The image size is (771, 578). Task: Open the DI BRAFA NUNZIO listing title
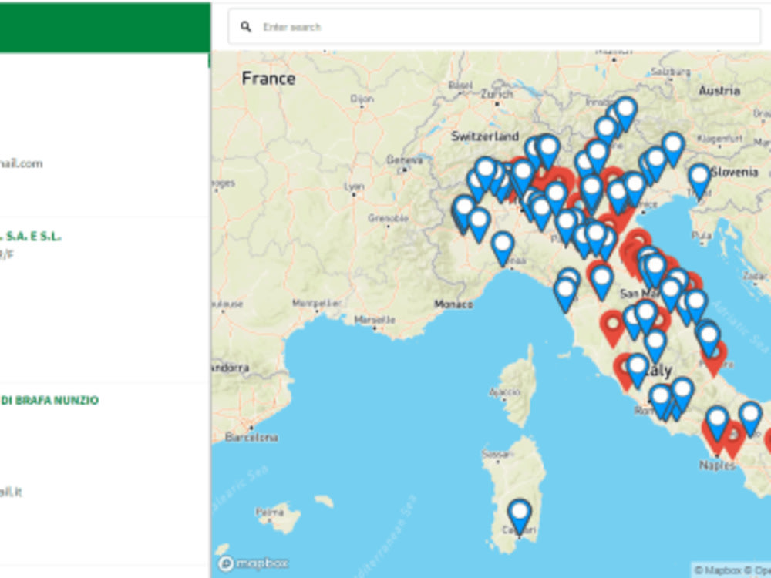49,400
